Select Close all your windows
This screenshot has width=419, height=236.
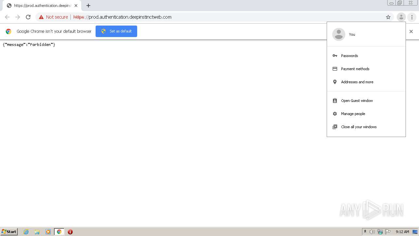coord(366,127)
